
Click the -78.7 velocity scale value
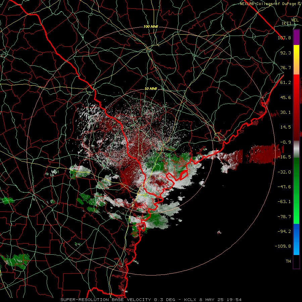(284, 217)
